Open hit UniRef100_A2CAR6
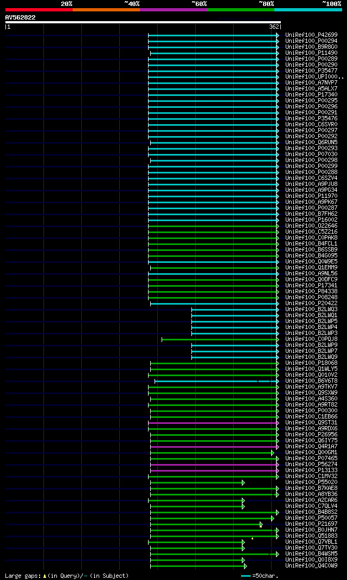This screenshot has height=580, width=347. pos(311,500)
